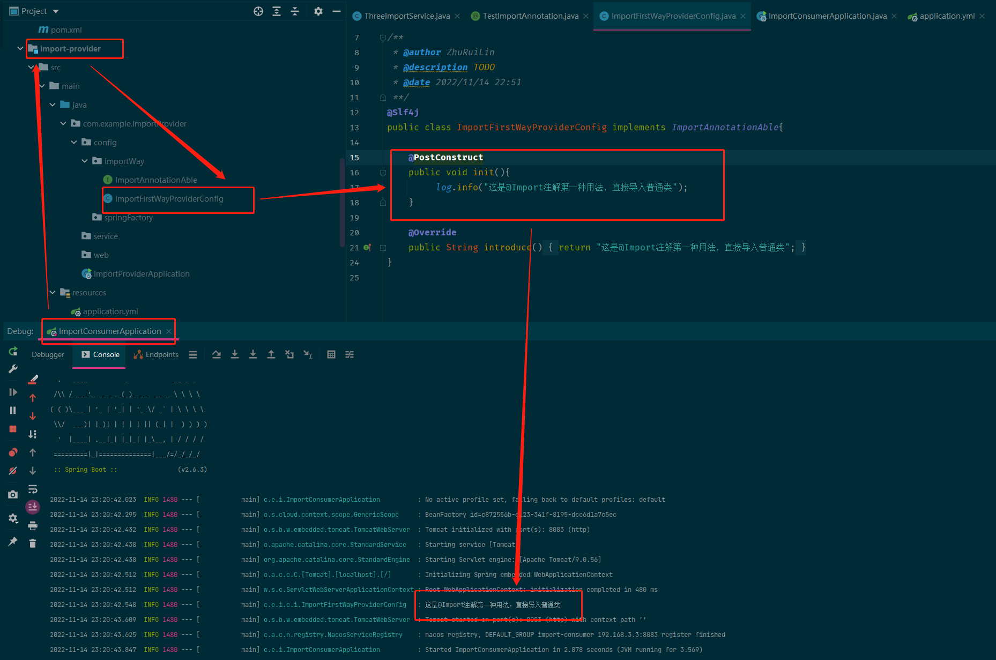Click Run to Cursor icon
Screen dimensions: 996x660
click(x=308, y=354)
